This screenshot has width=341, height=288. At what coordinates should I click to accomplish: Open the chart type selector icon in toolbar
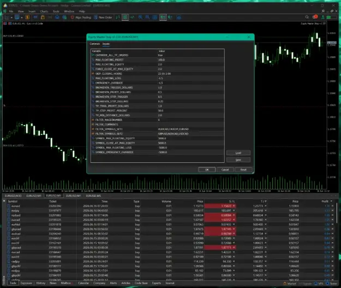click(7, 17)
